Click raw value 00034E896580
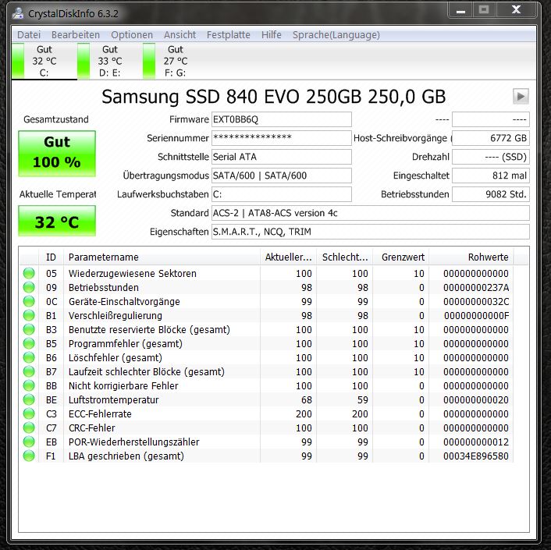Screen dimensions: 551x550 coord(476,456)
